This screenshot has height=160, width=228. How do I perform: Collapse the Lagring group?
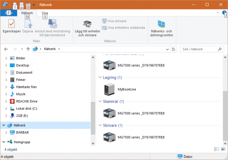click(100, 78)
